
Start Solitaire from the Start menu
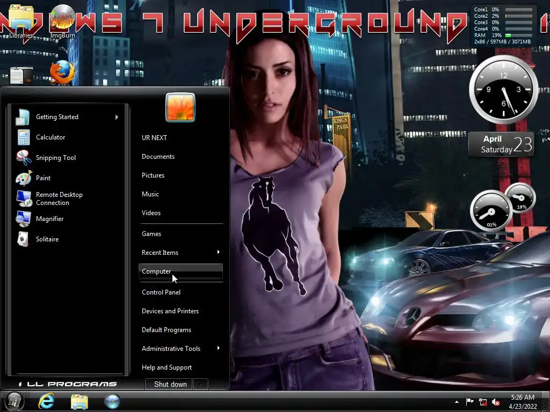coord(67,239)
